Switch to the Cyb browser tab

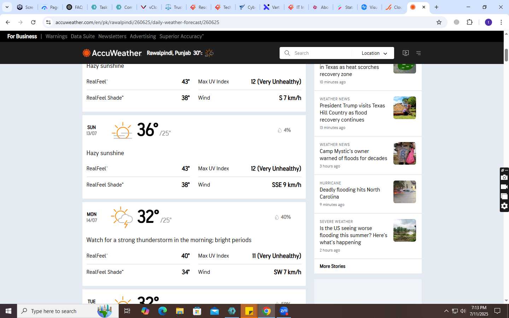pos(247,7)
